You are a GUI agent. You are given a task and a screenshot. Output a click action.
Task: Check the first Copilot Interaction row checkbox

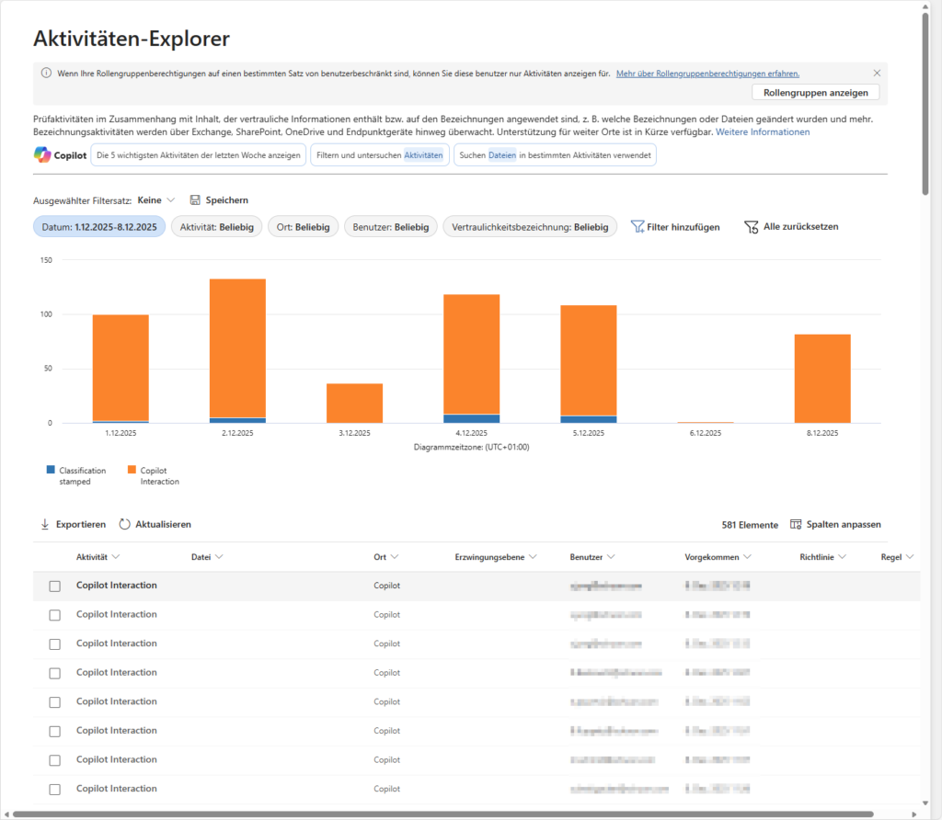(54, 587)
